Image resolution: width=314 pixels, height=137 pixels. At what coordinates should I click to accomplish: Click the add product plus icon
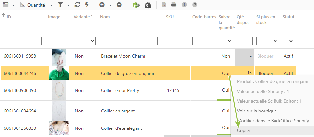click(102, 5)
